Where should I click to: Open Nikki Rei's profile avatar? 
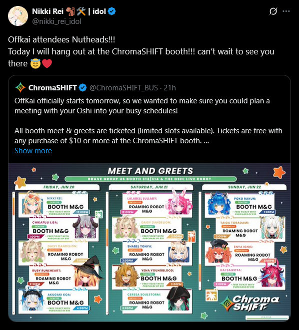point(18,16)
